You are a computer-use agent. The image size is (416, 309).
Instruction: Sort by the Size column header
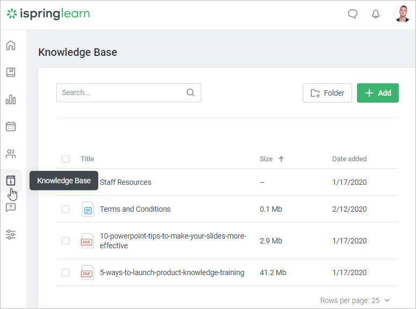coord(266,159)
